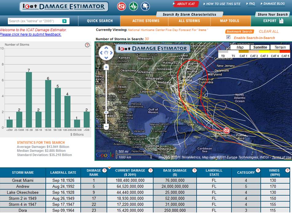Image resolution: width=292 pixels, height=213 pixels.
Task: Click the >50B bar in chart
Action: 87,120
